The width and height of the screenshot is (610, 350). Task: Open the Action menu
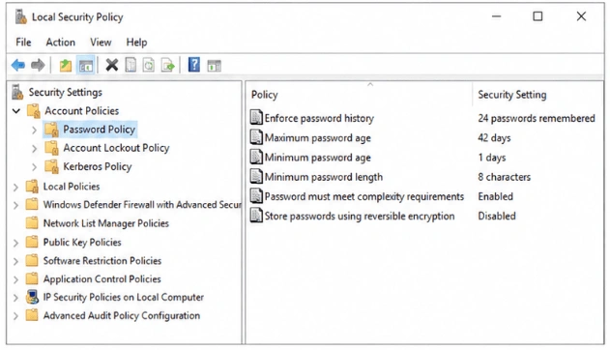[x=60, y=42]
